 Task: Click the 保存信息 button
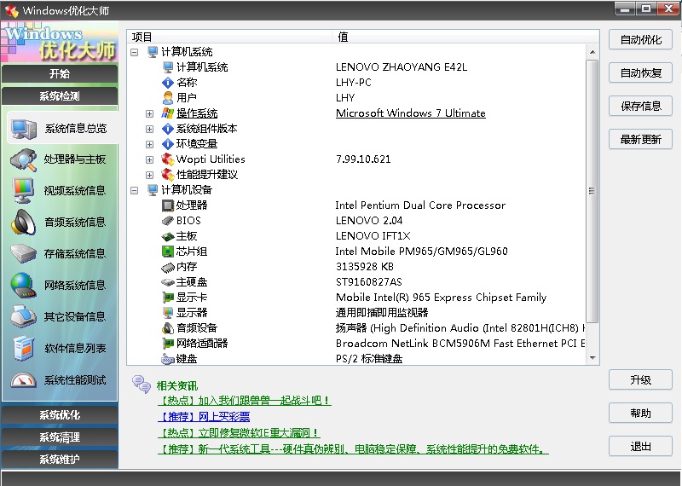(x=641, y=107)
